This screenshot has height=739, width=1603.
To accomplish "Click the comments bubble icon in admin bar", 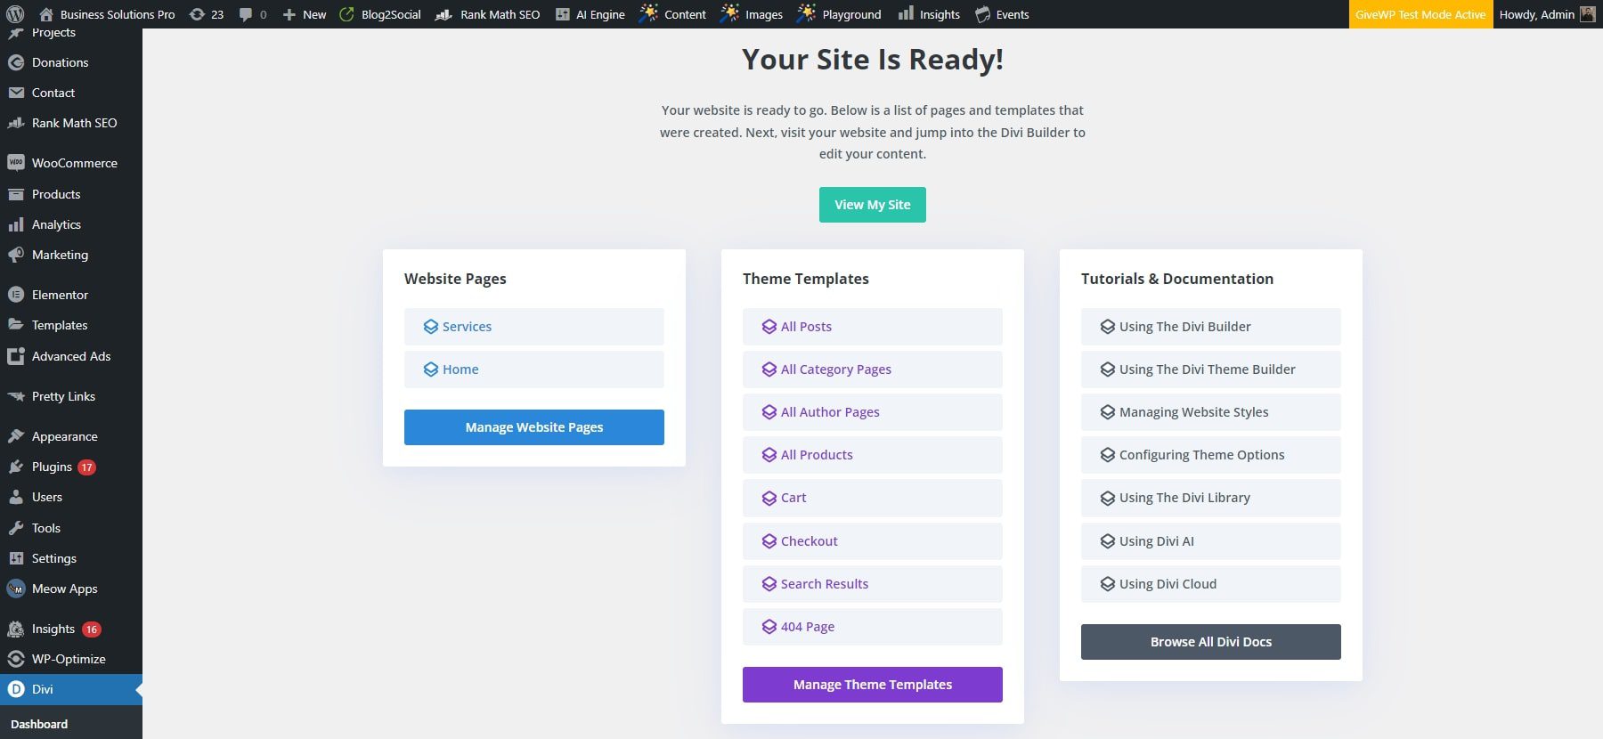I will [246, 14].
